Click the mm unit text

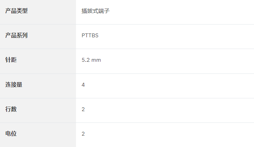pyautogui.click(x=96, y=60)
